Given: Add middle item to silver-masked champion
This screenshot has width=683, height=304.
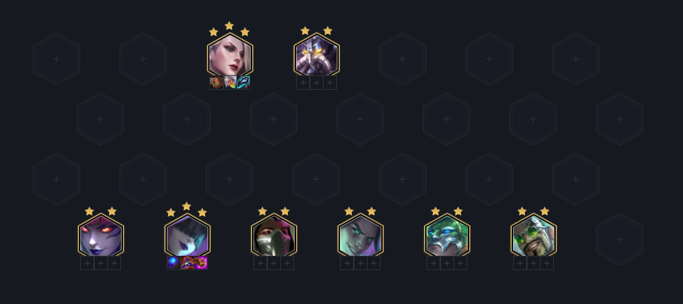Looking at the screenshot, I should (x=273, y=263).
